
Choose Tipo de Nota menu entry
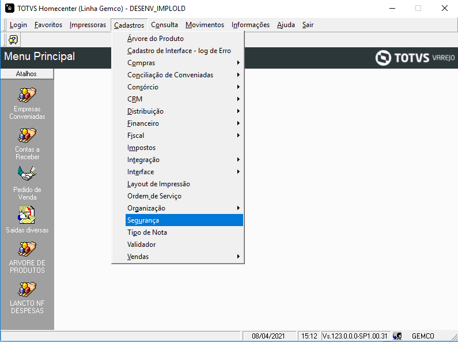click(184, 232)
